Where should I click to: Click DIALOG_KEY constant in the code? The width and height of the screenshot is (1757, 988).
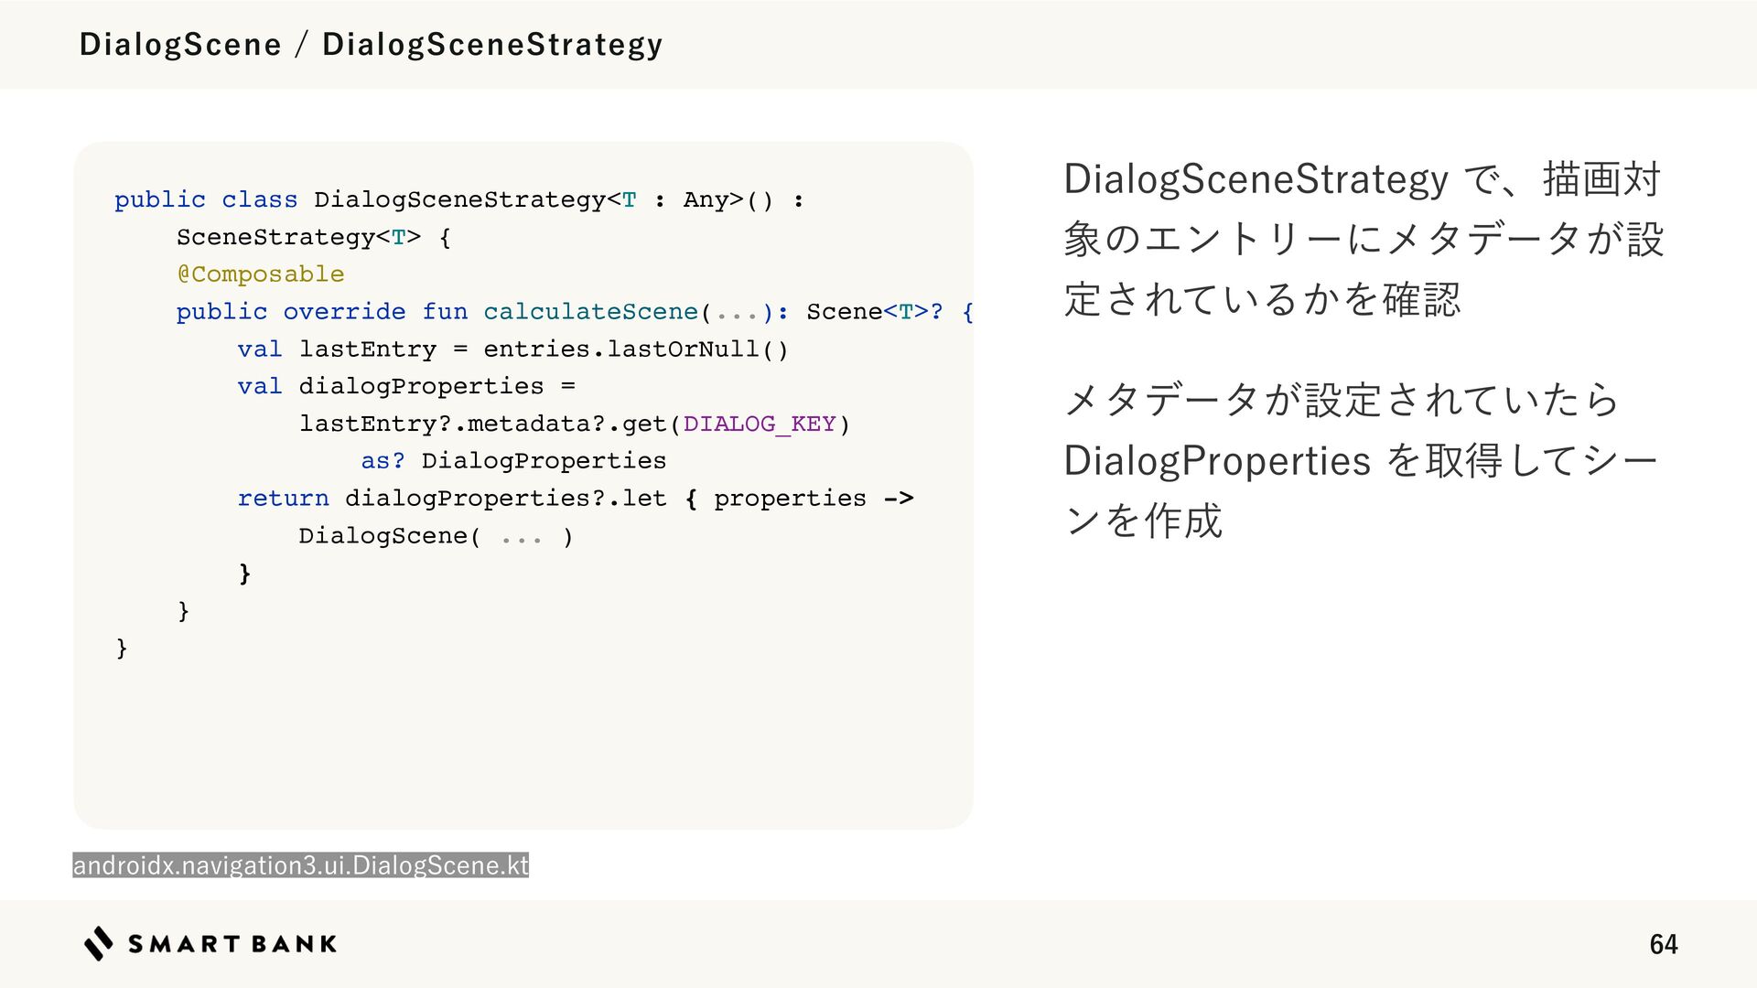point(760,424)
